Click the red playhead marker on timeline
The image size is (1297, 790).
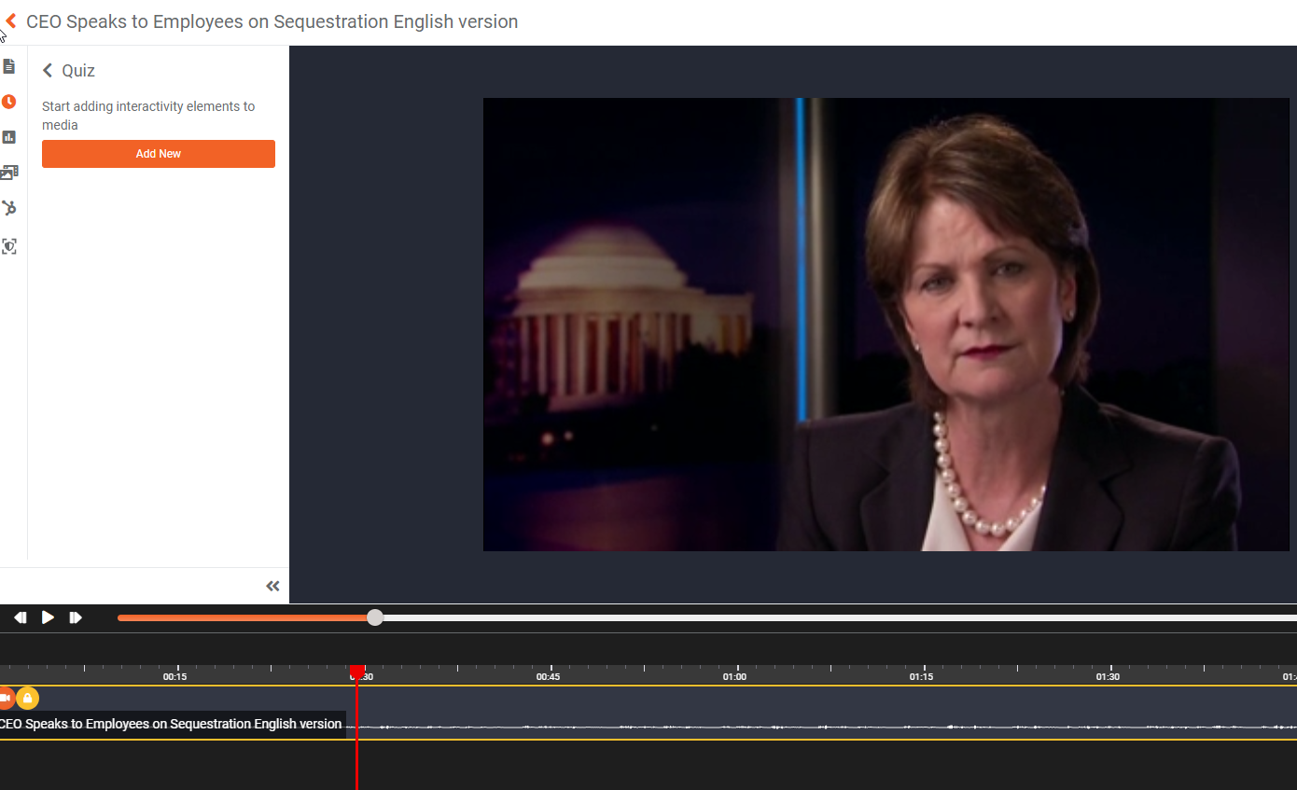[x=357, y=672]
